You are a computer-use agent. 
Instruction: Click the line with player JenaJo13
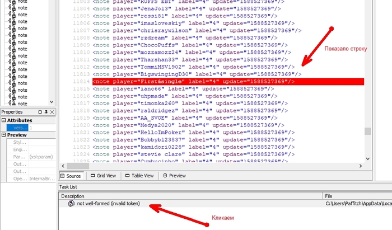[x=186, y=9]
